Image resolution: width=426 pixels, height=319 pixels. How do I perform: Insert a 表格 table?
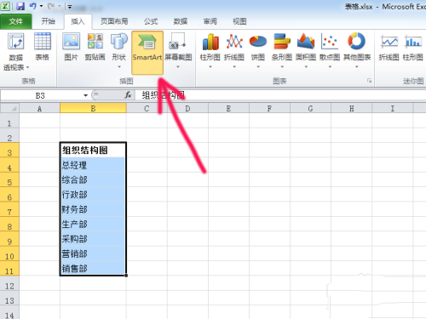click(x=43, y=47)
